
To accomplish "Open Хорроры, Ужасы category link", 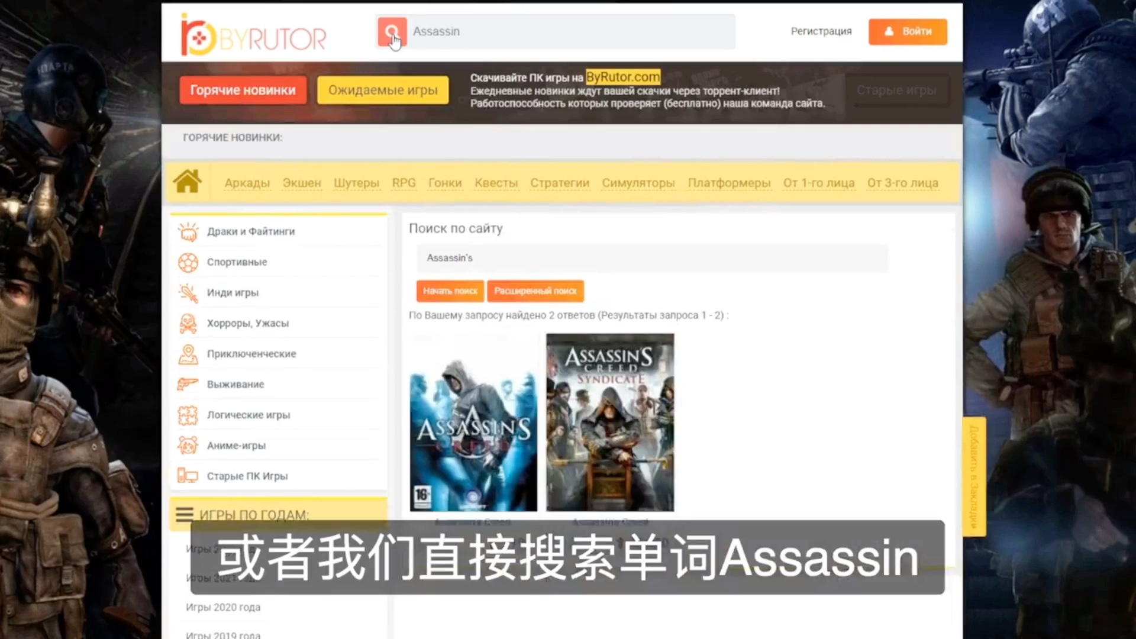I will pyautogui.click(x=248, y=324).
